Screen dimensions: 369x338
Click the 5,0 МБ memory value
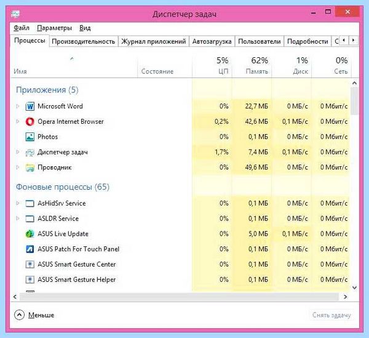click(258, 234)
